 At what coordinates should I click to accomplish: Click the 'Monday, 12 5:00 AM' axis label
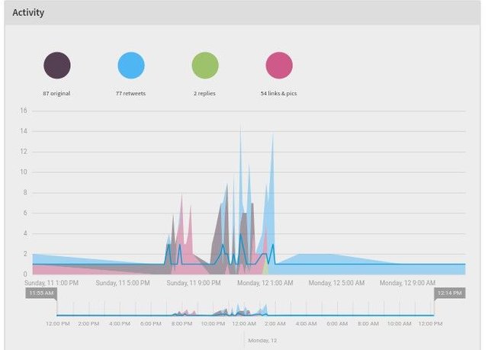coord(336,283)
